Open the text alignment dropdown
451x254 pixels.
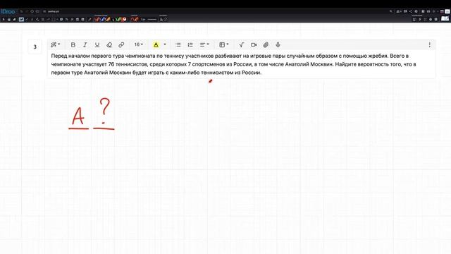point(204,44)
